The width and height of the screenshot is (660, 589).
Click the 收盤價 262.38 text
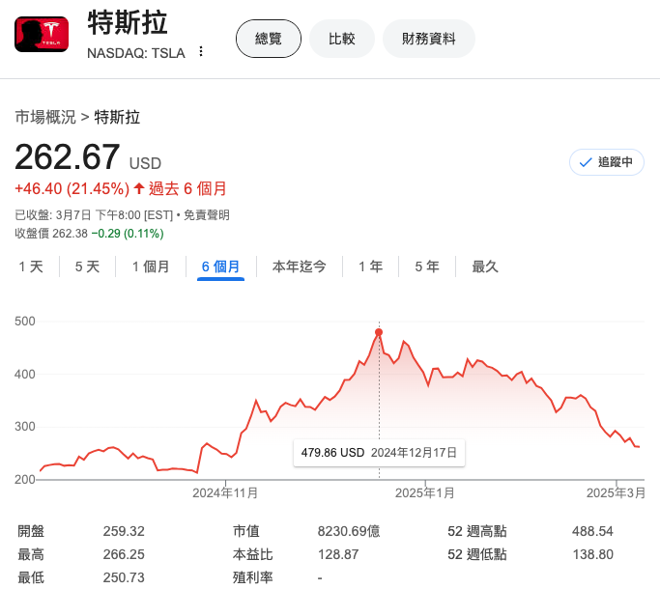coord(51,234)
